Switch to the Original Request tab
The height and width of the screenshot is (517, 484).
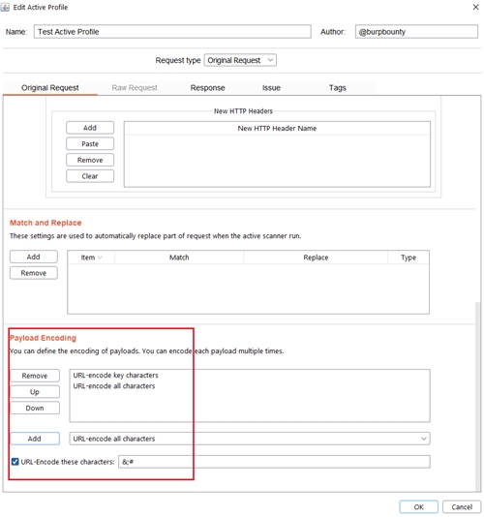click(49, 88)
